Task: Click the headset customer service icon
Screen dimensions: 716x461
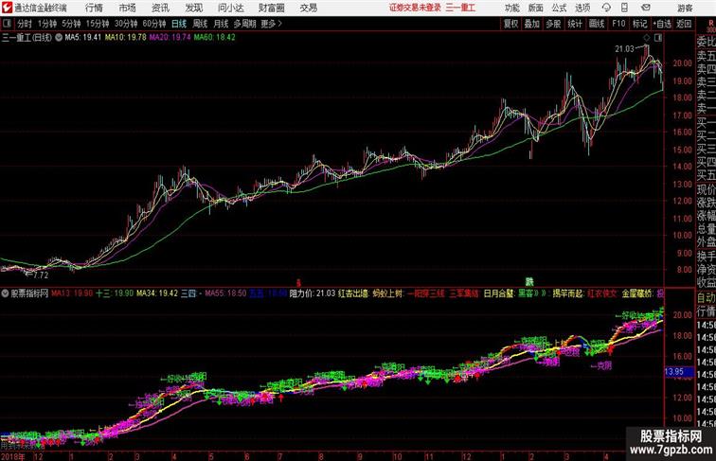Action: tap(606, 8)
